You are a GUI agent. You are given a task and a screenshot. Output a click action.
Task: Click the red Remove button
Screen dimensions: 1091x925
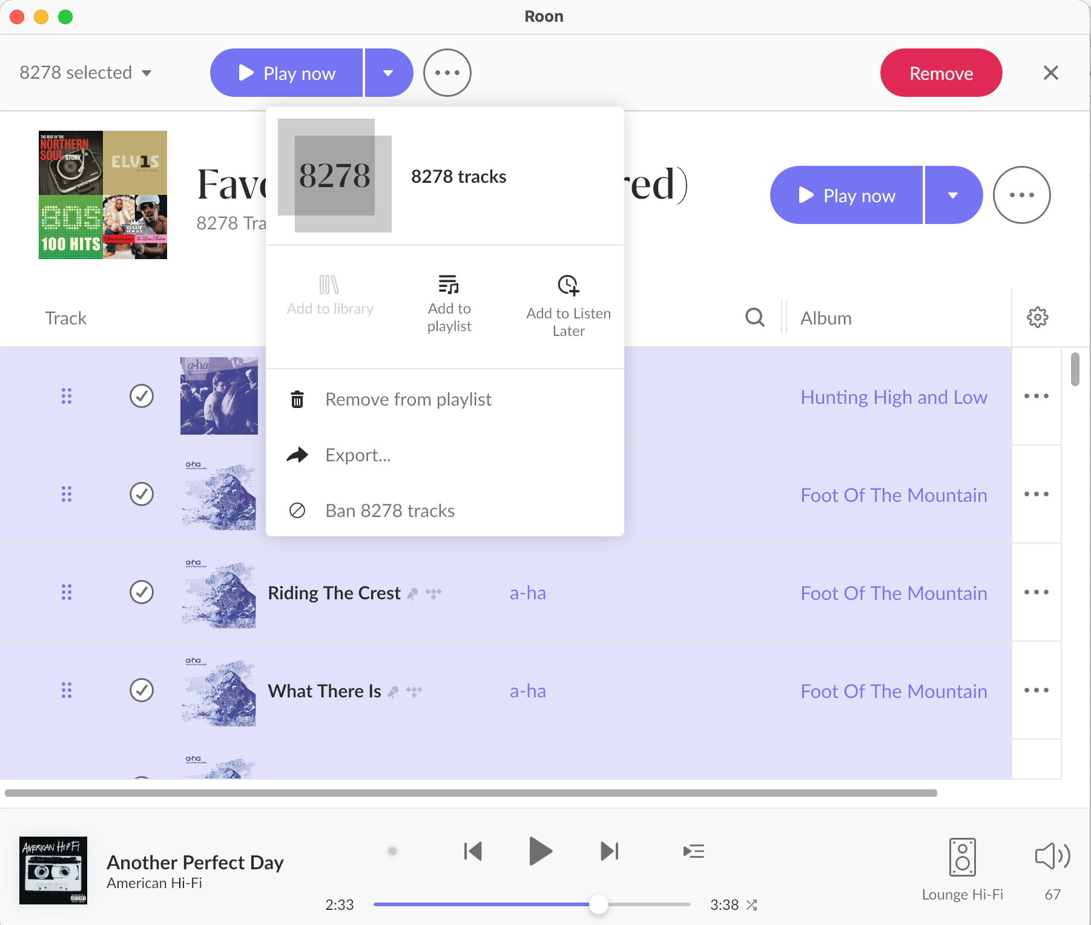pyautogui.click(x=941, y=73)
